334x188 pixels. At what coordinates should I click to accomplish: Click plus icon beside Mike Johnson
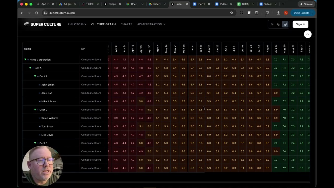pyautogui.click(x=40, y=101)
